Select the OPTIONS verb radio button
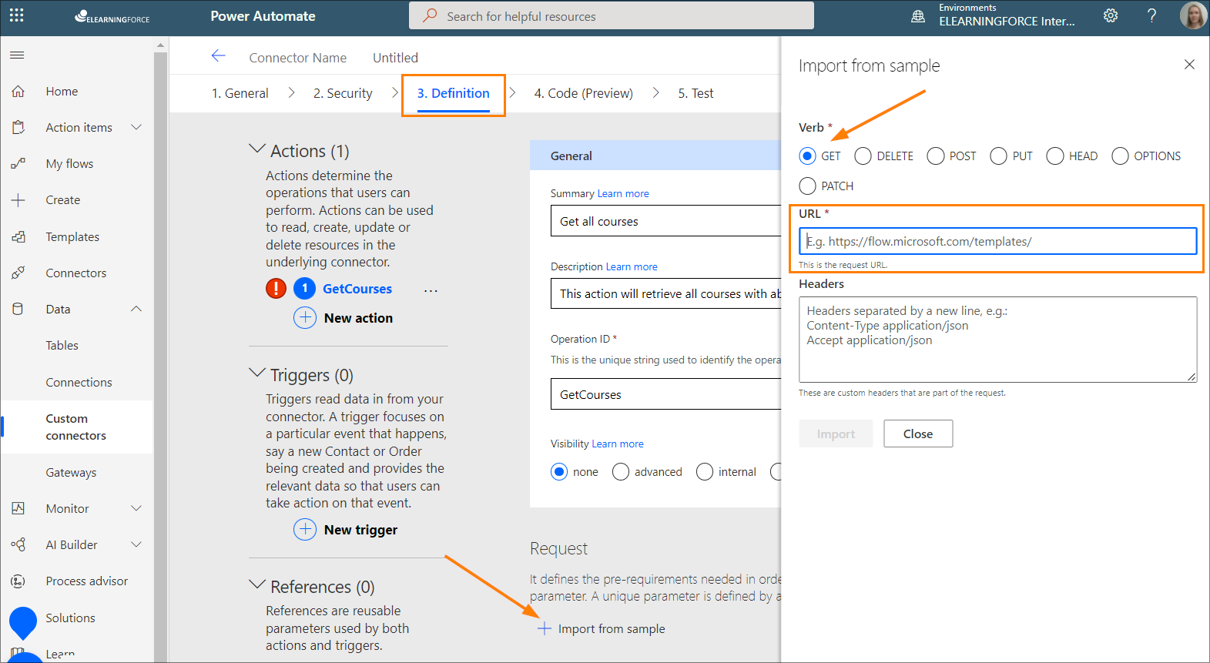Viewport: 1210px width, 663px height. [1120, 156]
